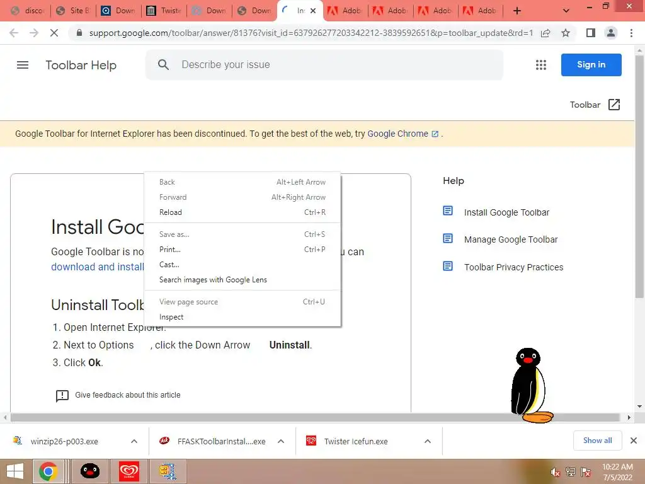
Task: Click the Pingu penguin desktop character
Action: tap(530, 386)
